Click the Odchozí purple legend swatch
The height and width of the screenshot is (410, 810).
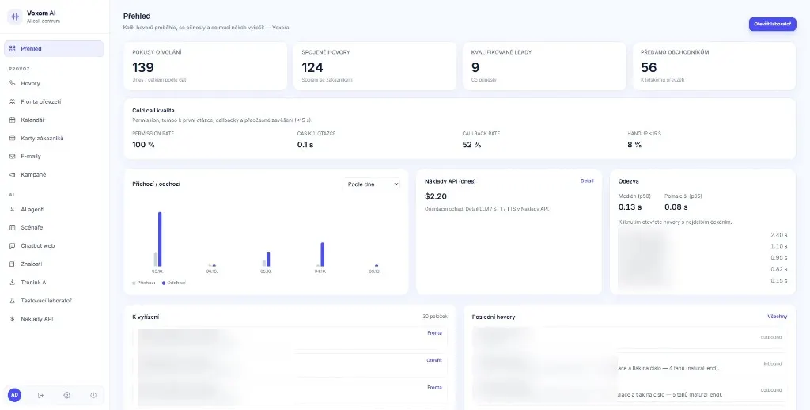click(164, 283)
